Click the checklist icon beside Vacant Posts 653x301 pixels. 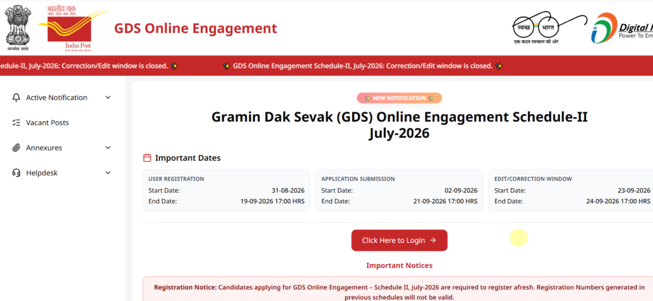coord(16,123)
